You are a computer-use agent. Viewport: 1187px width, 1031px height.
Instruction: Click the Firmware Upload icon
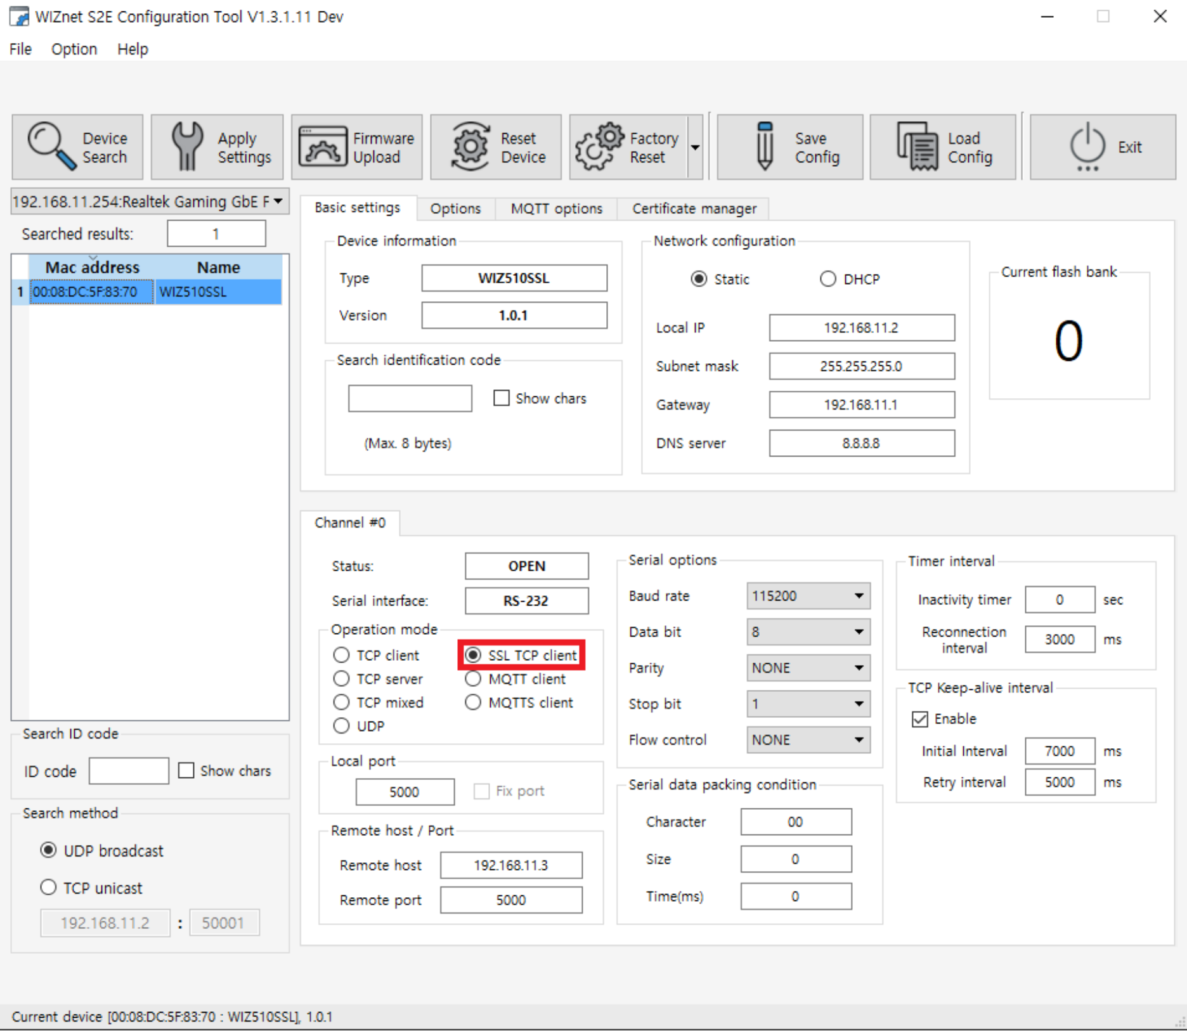point(323,146)
